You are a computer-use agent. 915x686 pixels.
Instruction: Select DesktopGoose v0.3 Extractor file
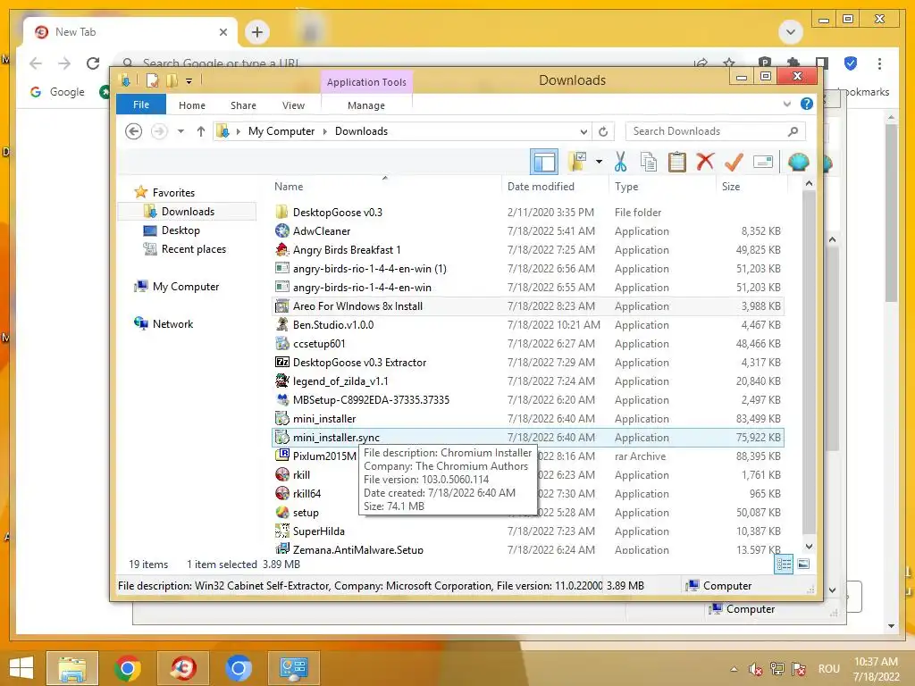(528, 363)
